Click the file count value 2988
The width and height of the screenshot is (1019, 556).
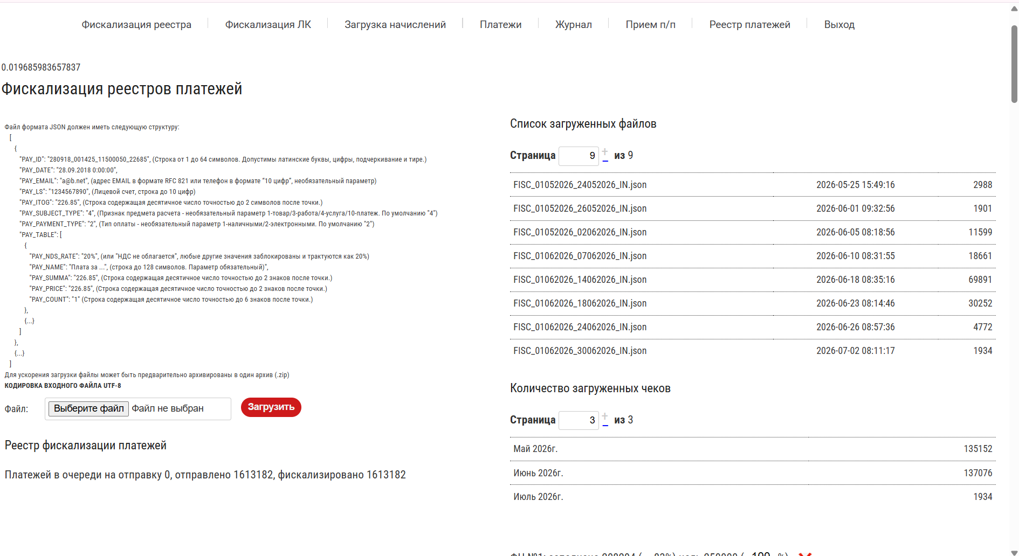coord(982,185)
